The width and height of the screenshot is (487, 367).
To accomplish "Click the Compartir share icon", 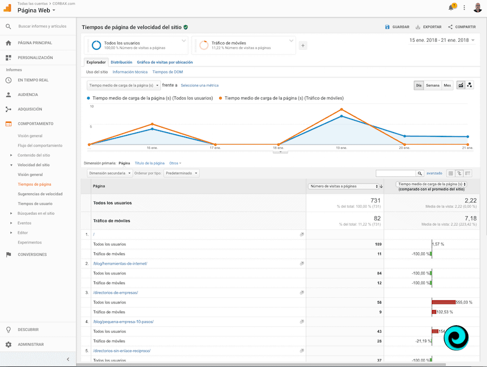I will tap(450, 27).
